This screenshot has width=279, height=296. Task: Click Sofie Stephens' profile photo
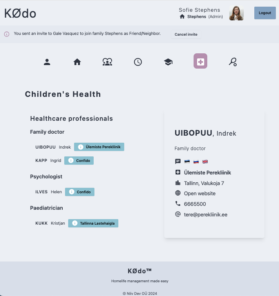(x=236, y=13)
